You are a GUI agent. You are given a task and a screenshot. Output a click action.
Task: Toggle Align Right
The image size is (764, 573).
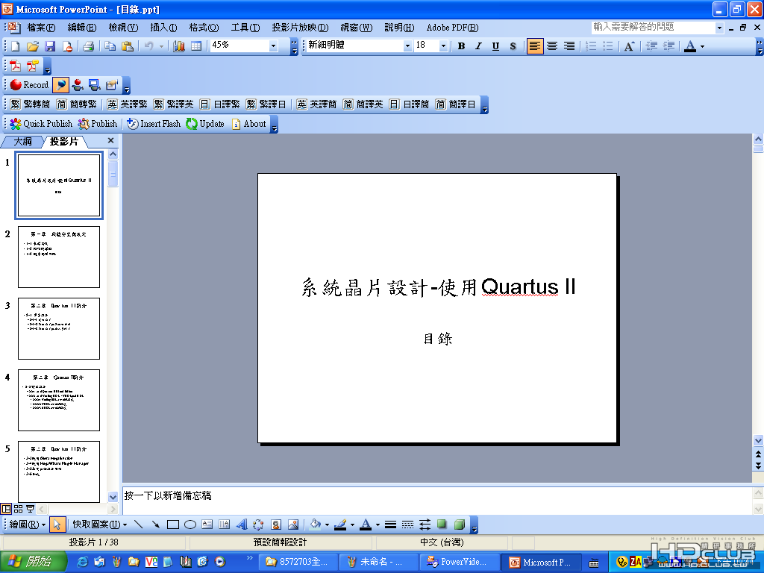[569, 46]
